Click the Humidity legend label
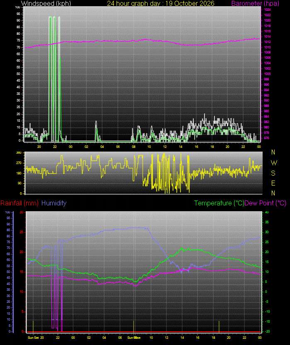Viewport: 290px width, 345px height. coord(54,203)
